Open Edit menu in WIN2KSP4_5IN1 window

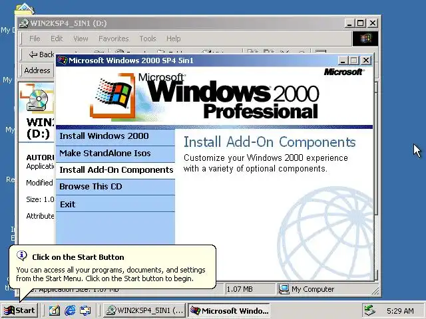57,39
